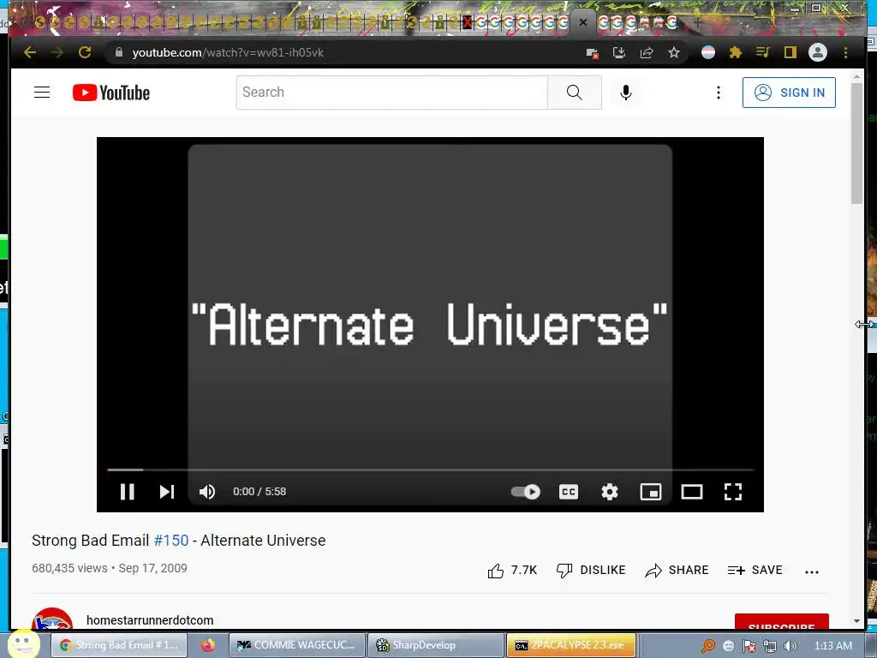
Task: Click the page vertical scrollbar thumb
Action: pos(856,143)
